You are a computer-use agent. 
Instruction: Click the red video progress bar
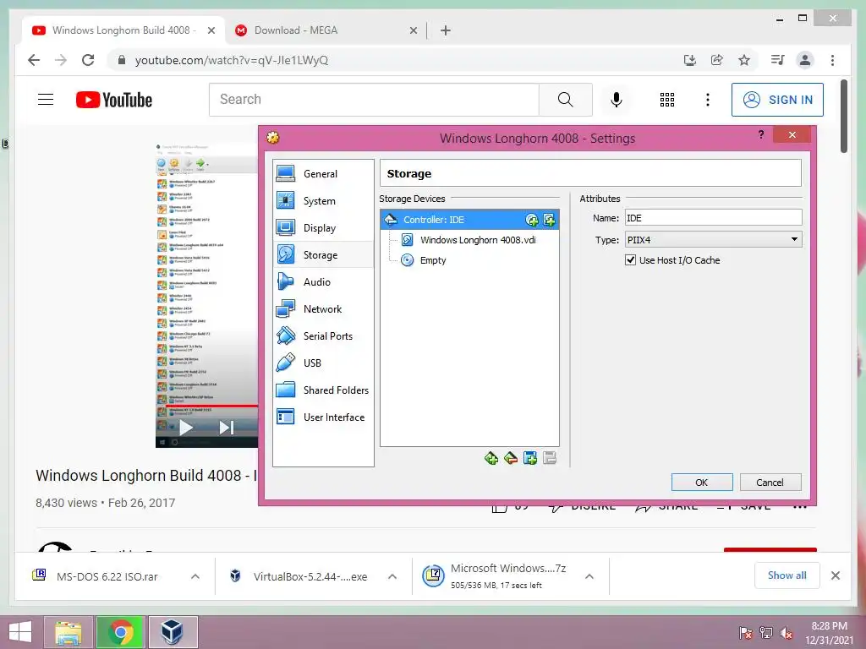point(211,406)
